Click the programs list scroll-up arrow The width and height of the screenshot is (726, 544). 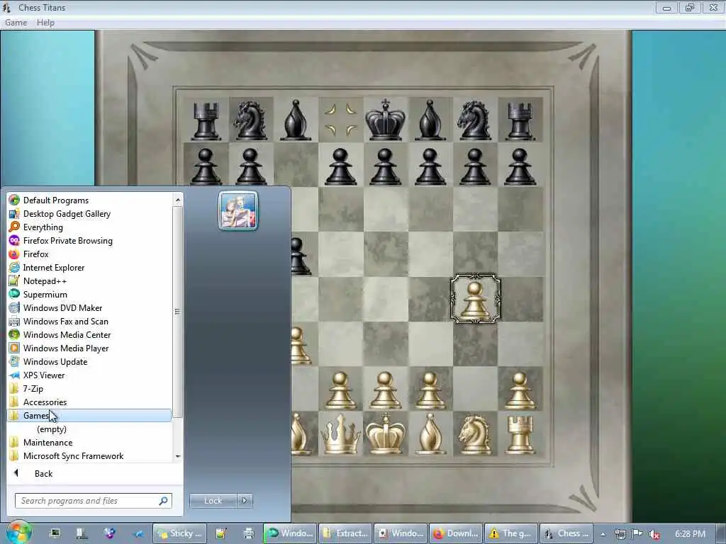tap(177, 200)
